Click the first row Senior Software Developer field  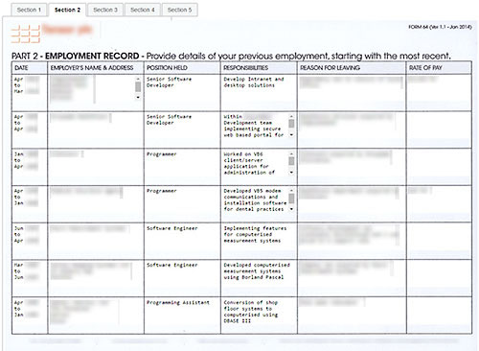182,93
